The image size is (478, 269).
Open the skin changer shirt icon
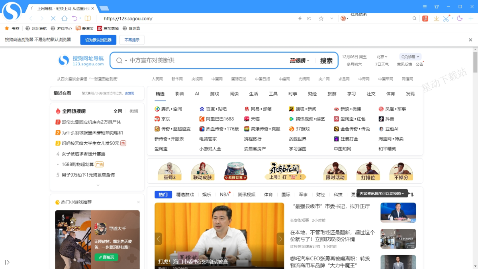[x=436, y=6]
